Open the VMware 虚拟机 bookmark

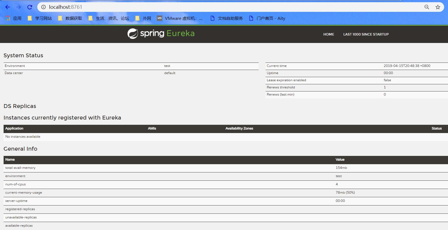180,18
